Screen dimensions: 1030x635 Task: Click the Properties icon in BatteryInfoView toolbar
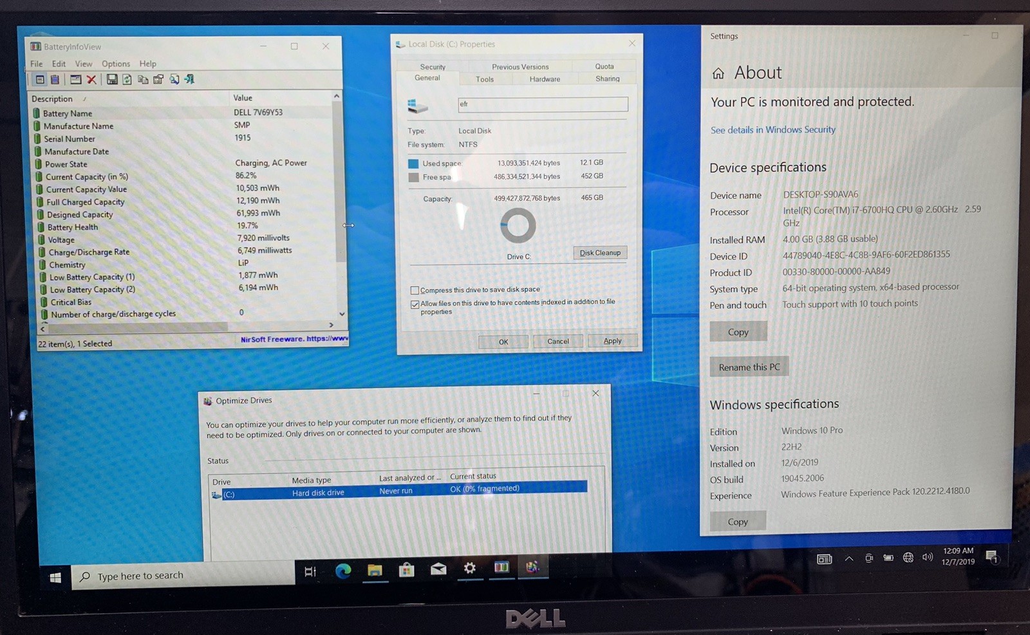(x=158, y=79)
